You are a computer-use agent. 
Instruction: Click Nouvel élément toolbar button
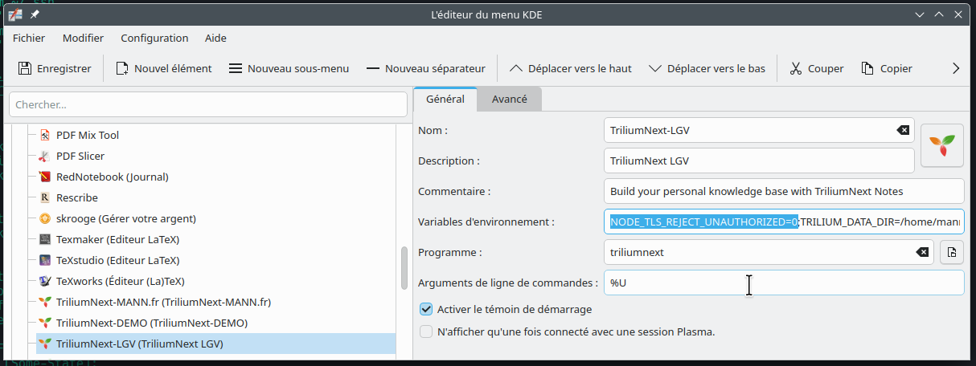pyautogui.click(x=164, y=68)
